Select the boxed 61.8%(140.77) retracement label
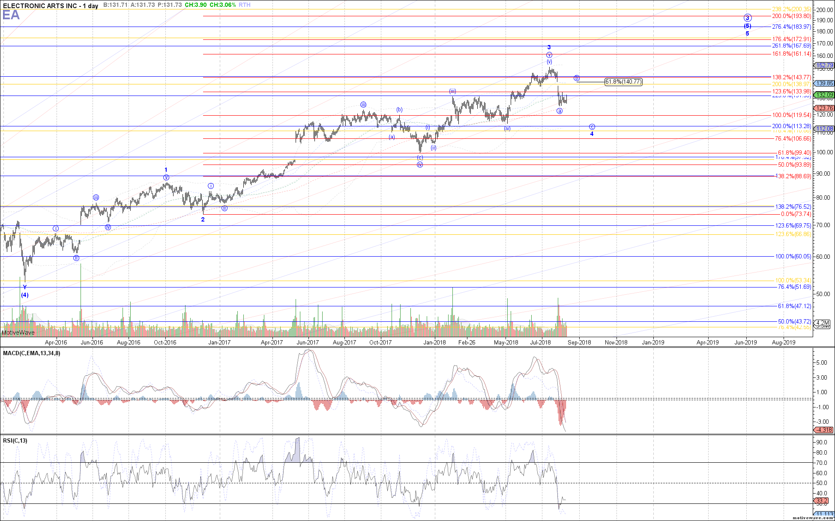Screen dimensions: 835x521 coord(623,82)
